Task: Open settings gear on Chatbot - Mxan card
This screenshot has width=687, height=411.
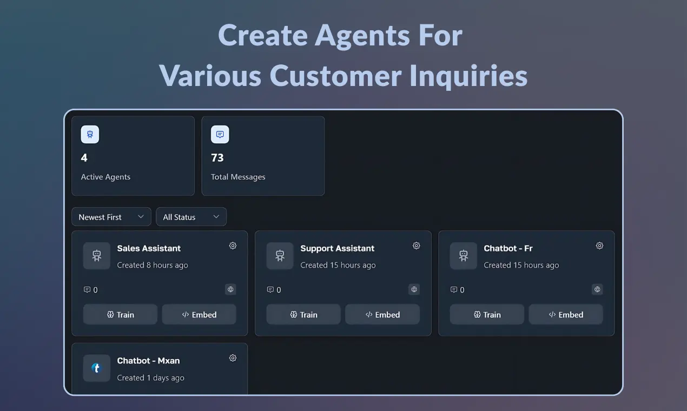Action: [233, 358]
